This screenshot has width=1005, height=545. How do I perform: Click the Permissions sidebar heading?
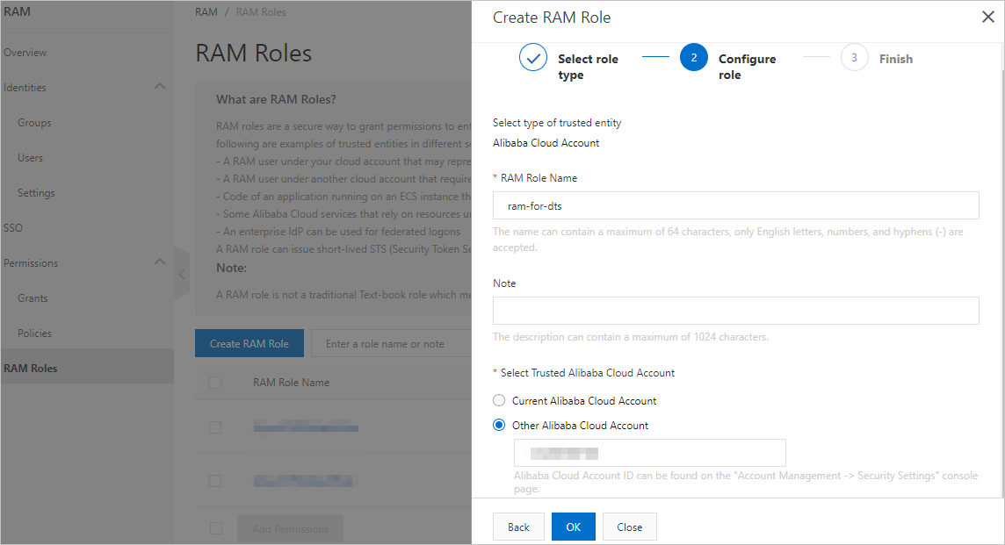coord(31,263)
